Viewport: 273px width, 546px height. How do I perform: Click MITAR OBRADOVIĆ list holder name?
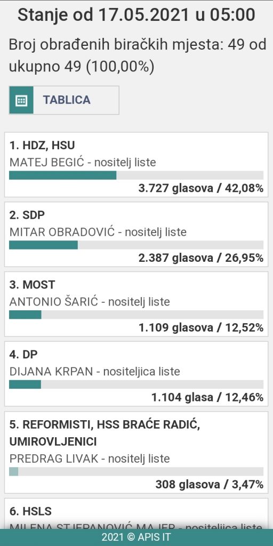(62, 232)
